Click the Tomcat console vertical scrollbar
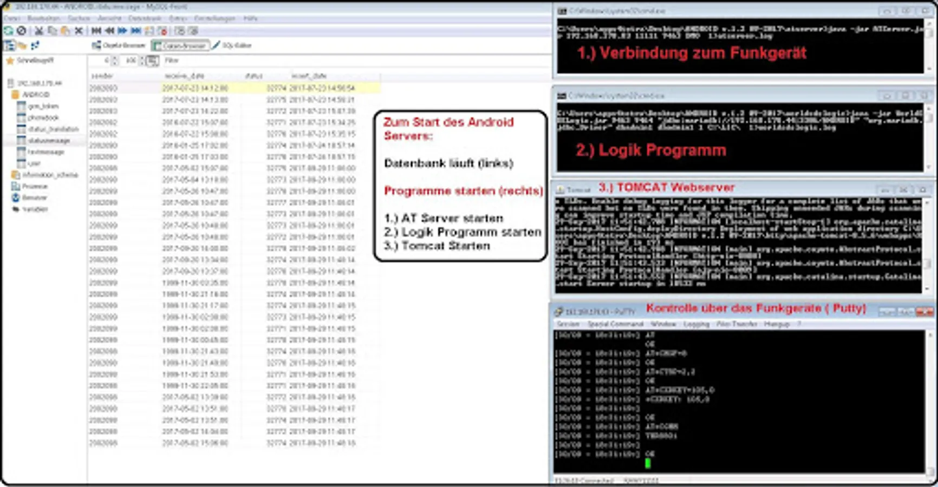The width and height of the screenshot is (938, 487). 927,245
